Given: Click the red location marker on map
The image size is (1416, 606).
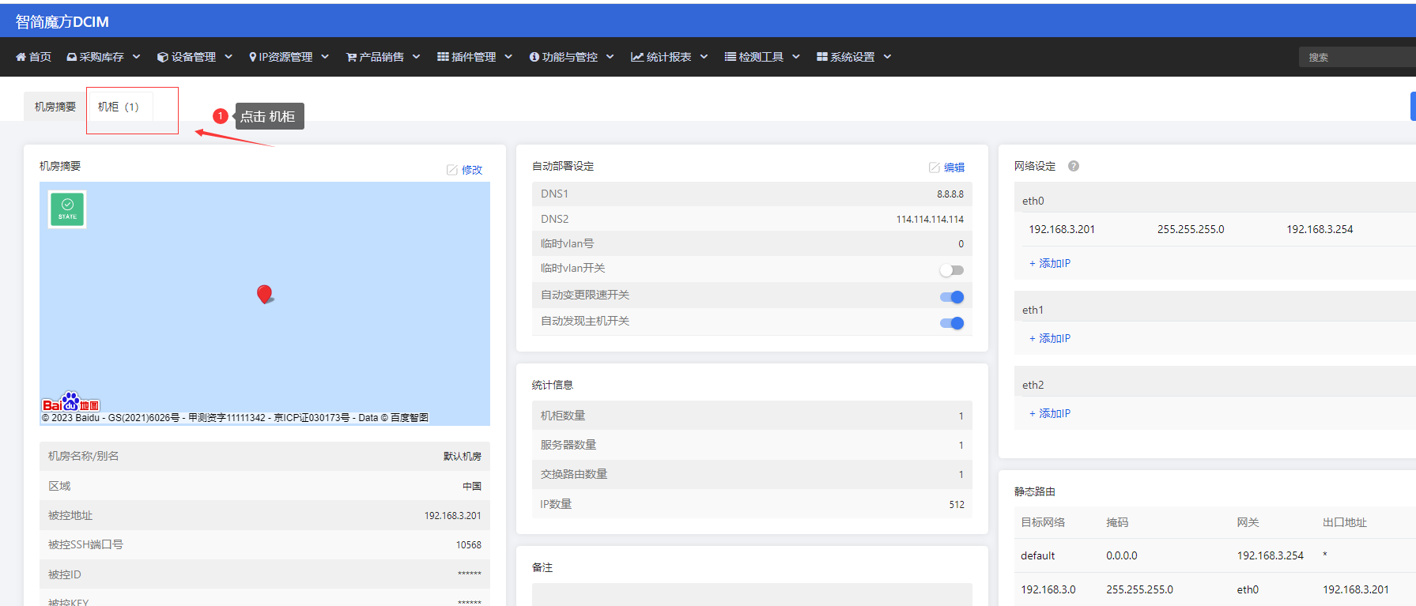Looking at the screenshot, I should click(x=265, y=295).
